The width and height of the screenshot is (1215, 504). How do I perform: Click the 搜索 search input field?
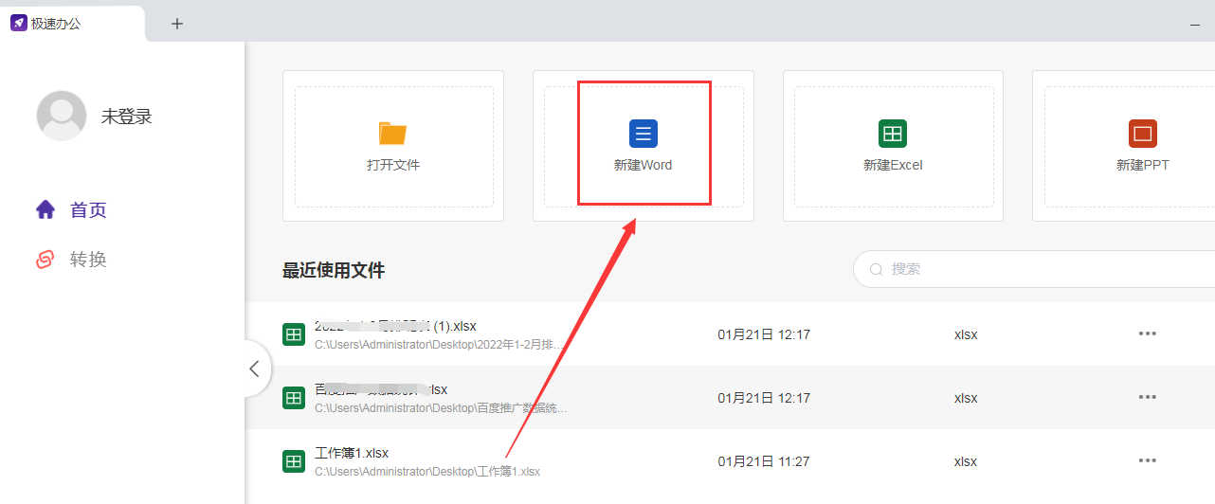1034,269
